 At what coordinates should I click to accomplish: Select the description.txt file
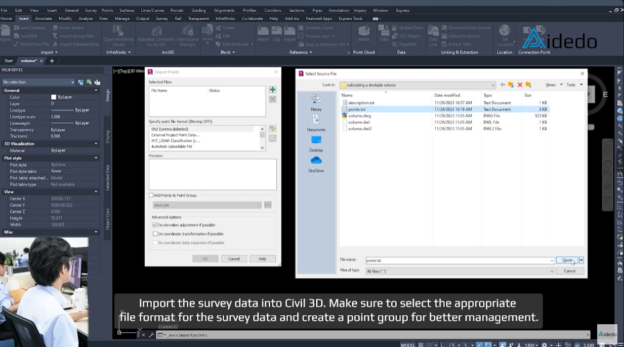pos(361,103)
